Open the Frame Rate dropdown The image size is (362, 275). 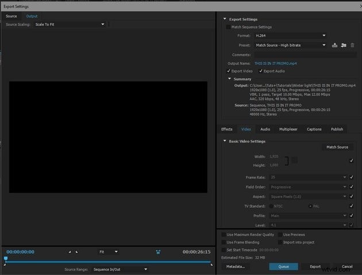308,177
